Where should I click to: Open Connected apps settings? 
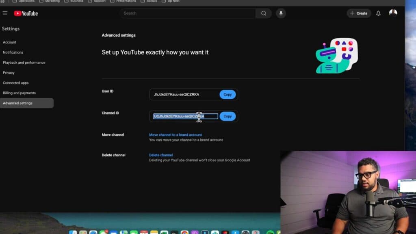(16, 83)
